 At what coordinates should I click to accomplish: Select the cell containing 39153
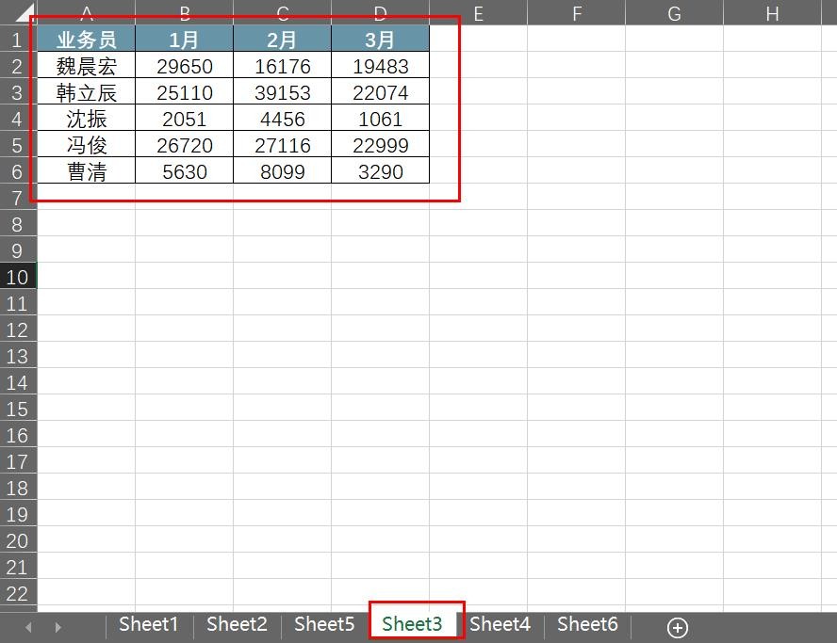point(282,92)
